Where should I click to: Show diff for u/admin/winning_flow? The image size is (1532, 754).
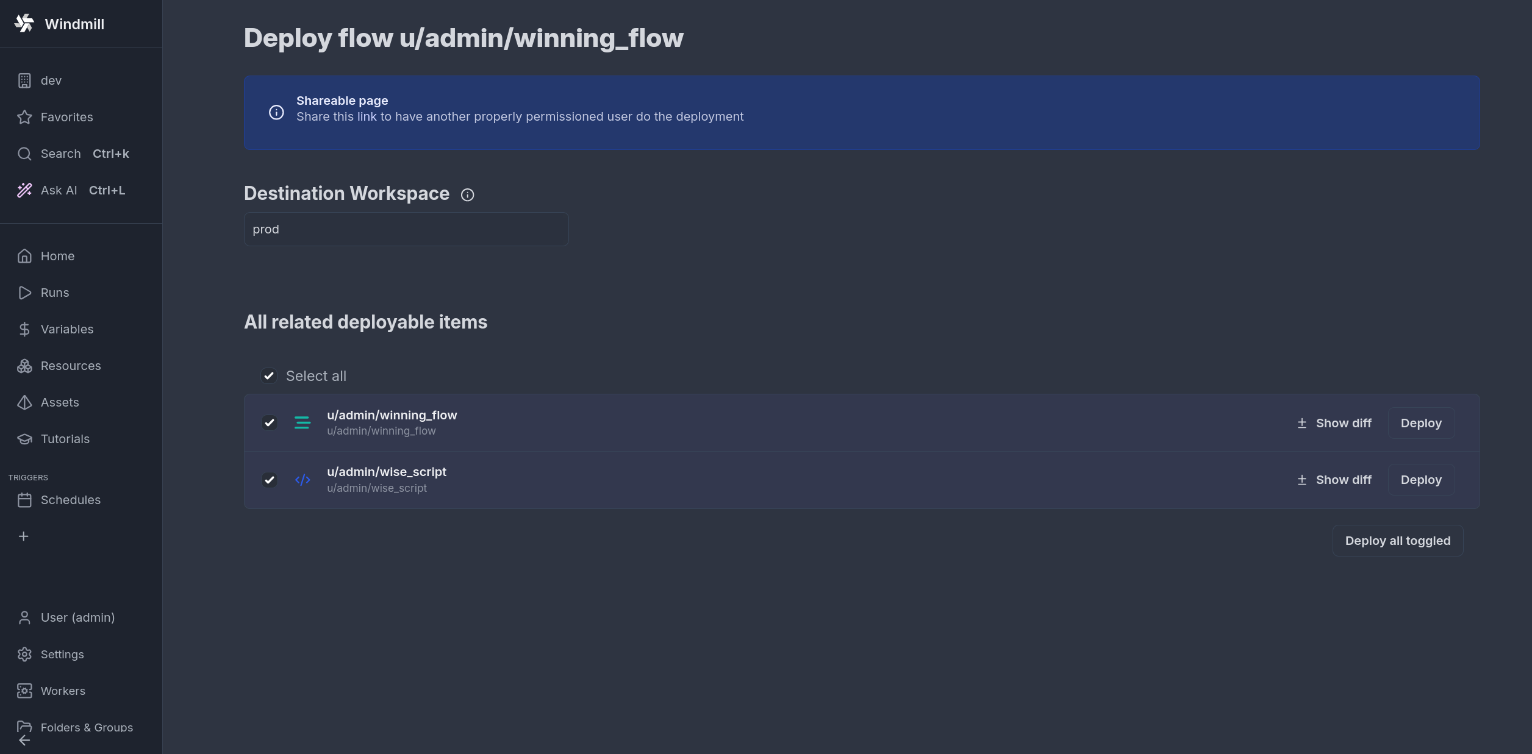[1334, 423]
